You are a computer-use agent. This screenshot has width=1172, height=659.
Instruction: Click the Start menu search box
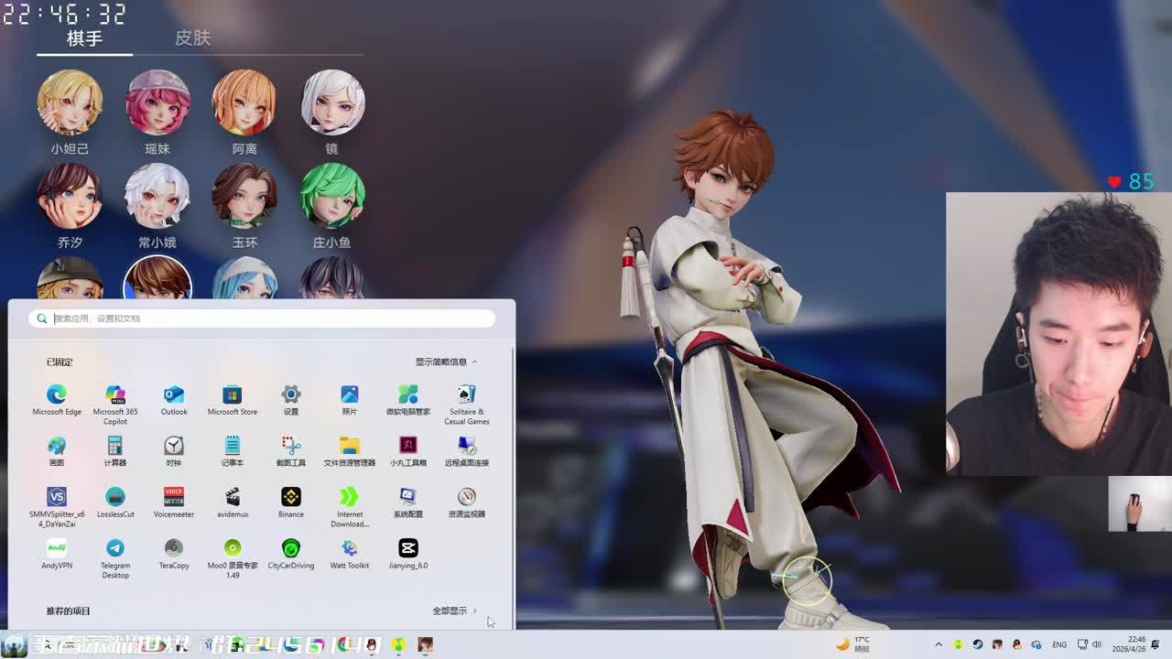(266, 319)
